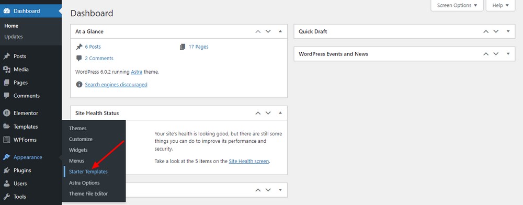Click the Dashboard gauge icon

pyautogui.click(x=7, y=11)
